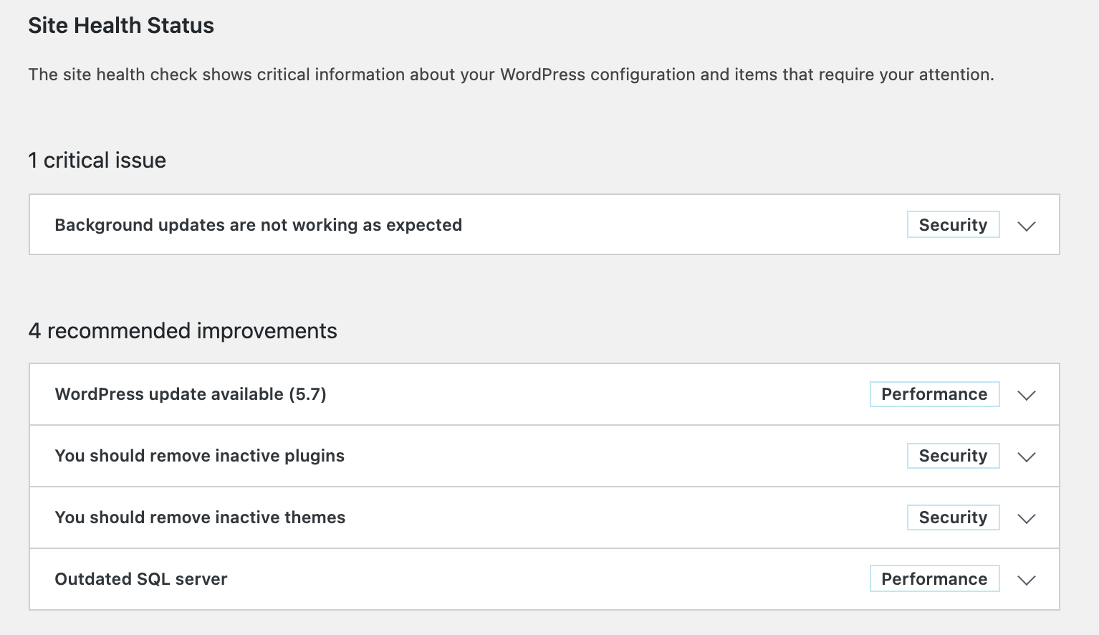Click 'You should remove inactive plugins' title
This screenshot has width=1099, height=635.
pyautogui.click(x=199, y=456)
